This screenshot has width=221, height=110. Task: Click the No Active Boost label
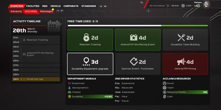(157, 6)
